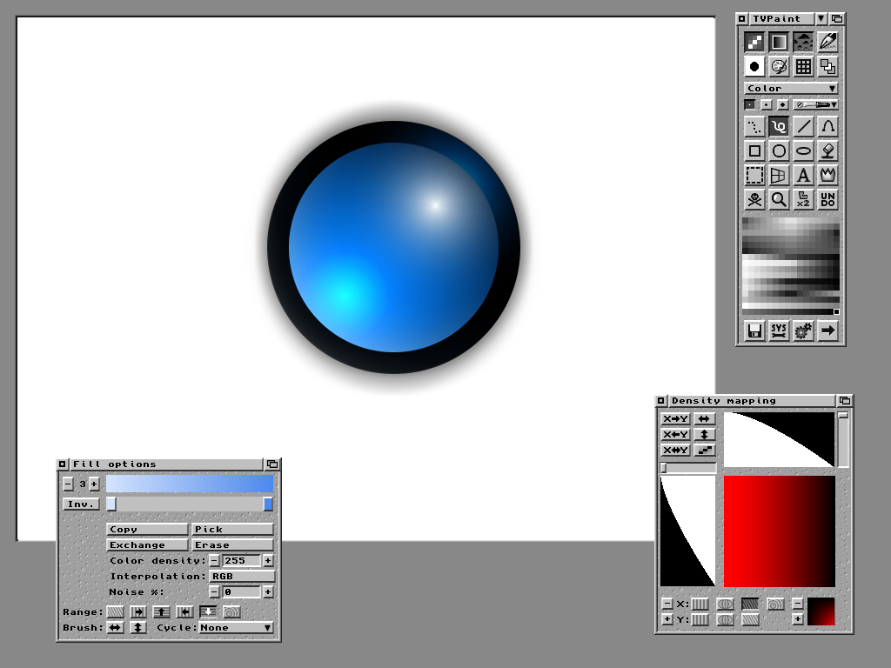Viewport: 891px width, 668px height.
Task: Select the right-arrow gradient Range direction
Action: 138,611
